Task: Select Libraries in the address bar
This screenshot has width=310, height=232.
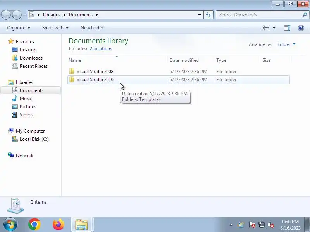Action: [52, 15]
